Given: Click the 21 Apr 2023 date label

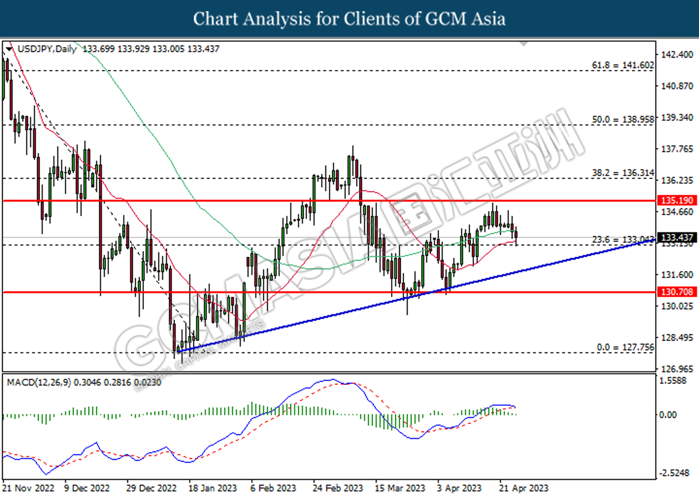Looking at the screenshot, I should 524,488.
